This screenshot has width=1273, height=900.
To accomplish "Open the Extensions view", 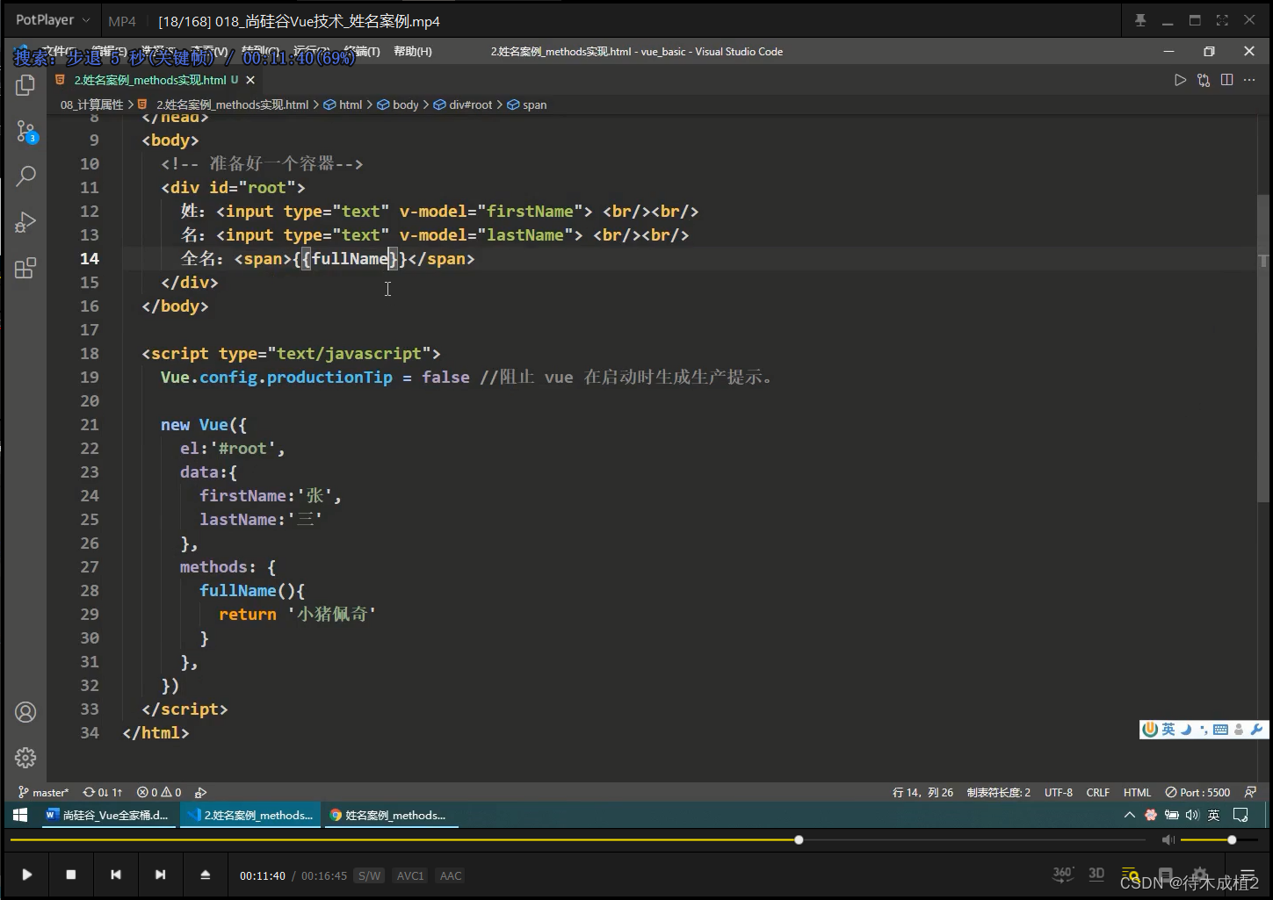I will point(25,268).
